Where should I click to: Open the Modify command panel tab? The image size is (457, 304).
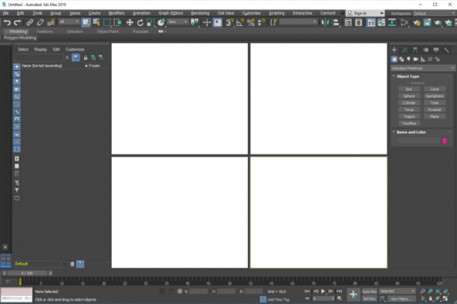pos(405,50)
